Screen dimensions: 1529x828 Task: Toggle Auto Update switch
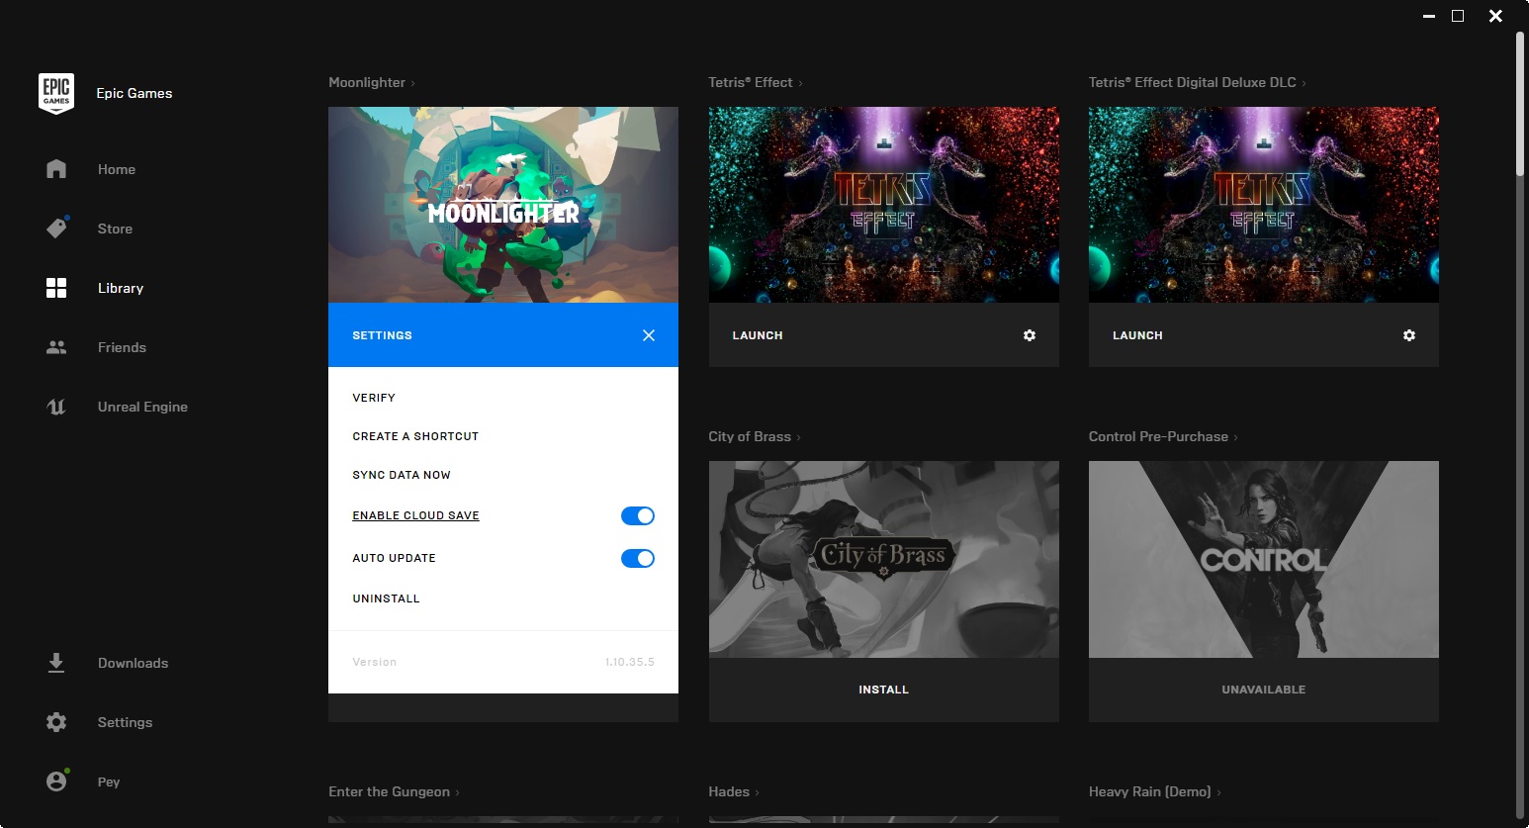(x=638, y=558)
